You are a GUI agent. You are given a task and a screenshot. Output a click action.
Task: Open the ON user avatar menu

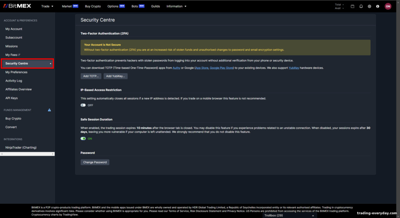click(388, 6)
